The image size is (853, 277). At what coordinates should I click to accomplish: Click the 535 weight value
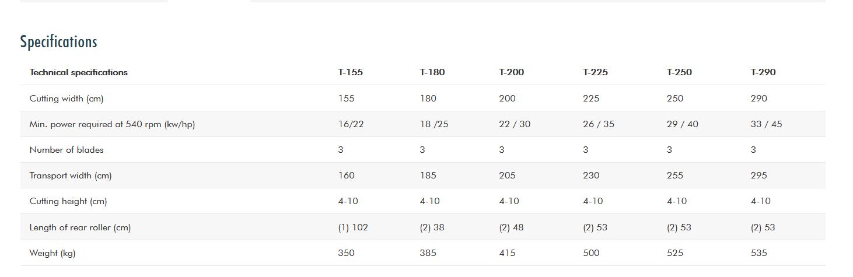[x=758, y=253]
